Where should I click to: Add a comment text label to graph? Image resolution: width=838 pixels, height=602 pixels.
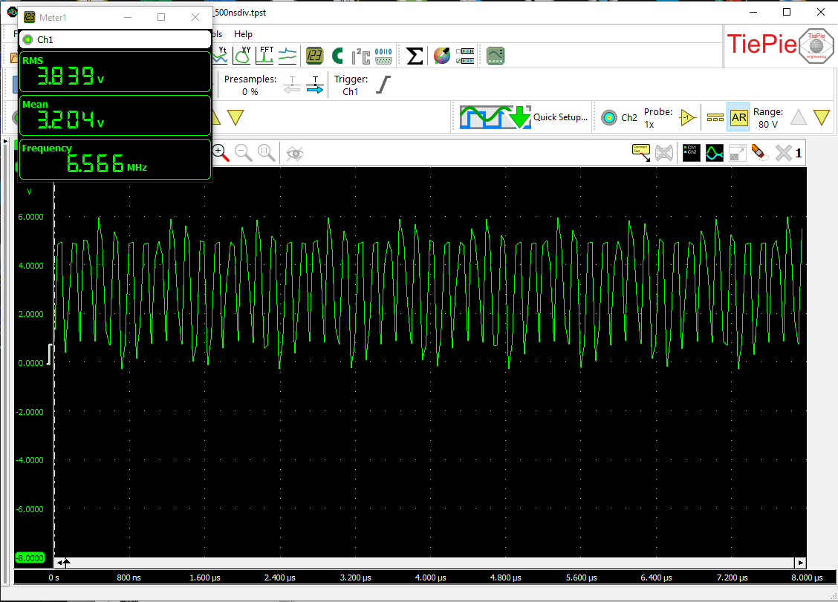pyautogui.click(x=641, y=153)
